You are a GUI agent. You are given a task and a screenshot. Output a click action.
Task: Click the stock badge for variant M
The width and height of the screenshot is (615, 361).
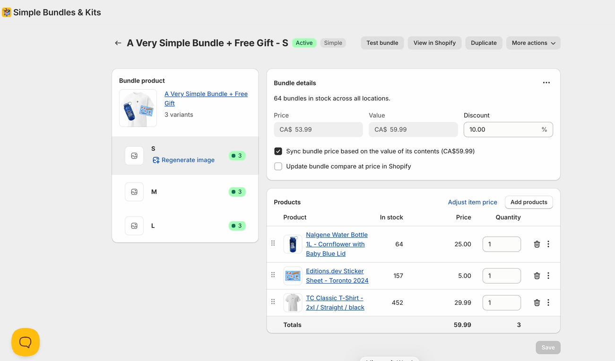237,192
